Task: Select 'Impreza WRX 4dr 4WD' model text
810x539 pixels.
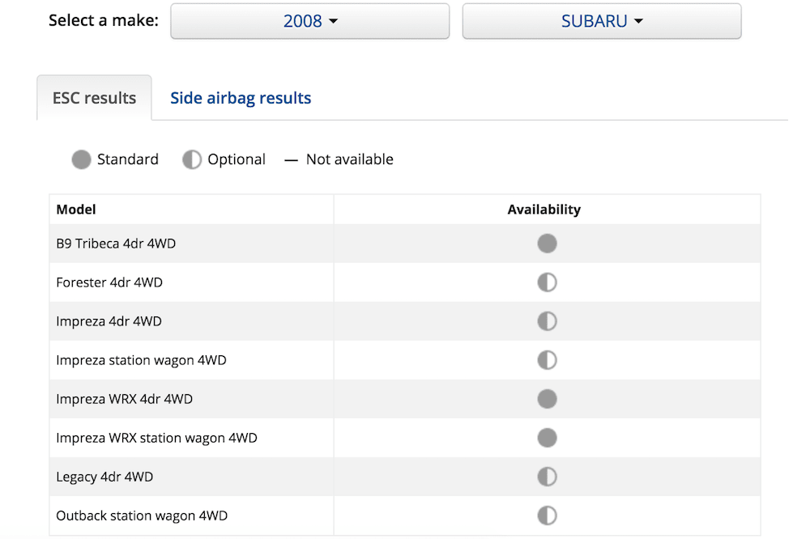Action: tap(124, 399)
